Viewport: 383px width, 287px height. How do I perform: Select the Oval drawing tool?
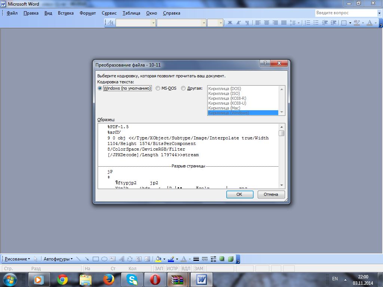[104, 259]
